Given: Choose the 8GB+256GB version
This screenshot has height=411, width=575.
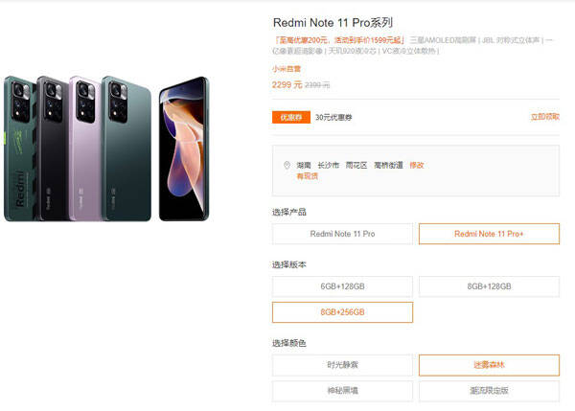Looking at the screenshot, I should pyautogui.click(x=342, y=312).
